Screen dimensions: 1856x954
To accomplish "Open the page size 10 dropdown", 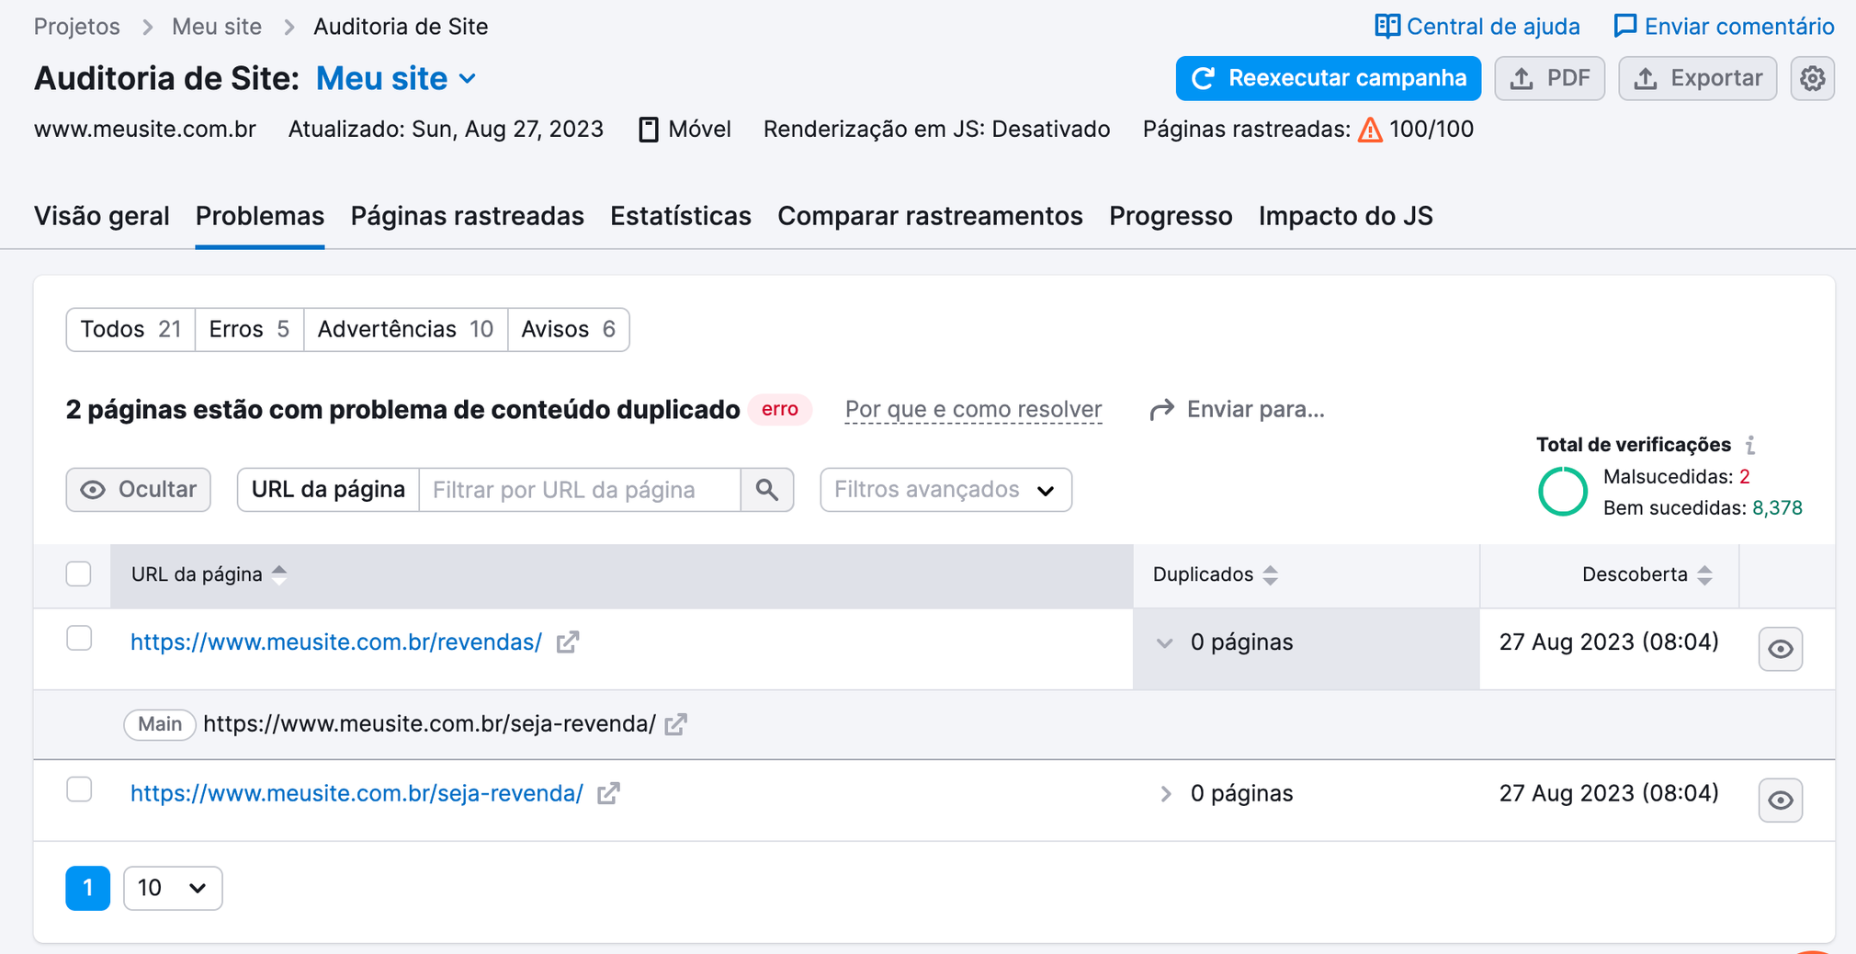I will [x=172, y=888].
